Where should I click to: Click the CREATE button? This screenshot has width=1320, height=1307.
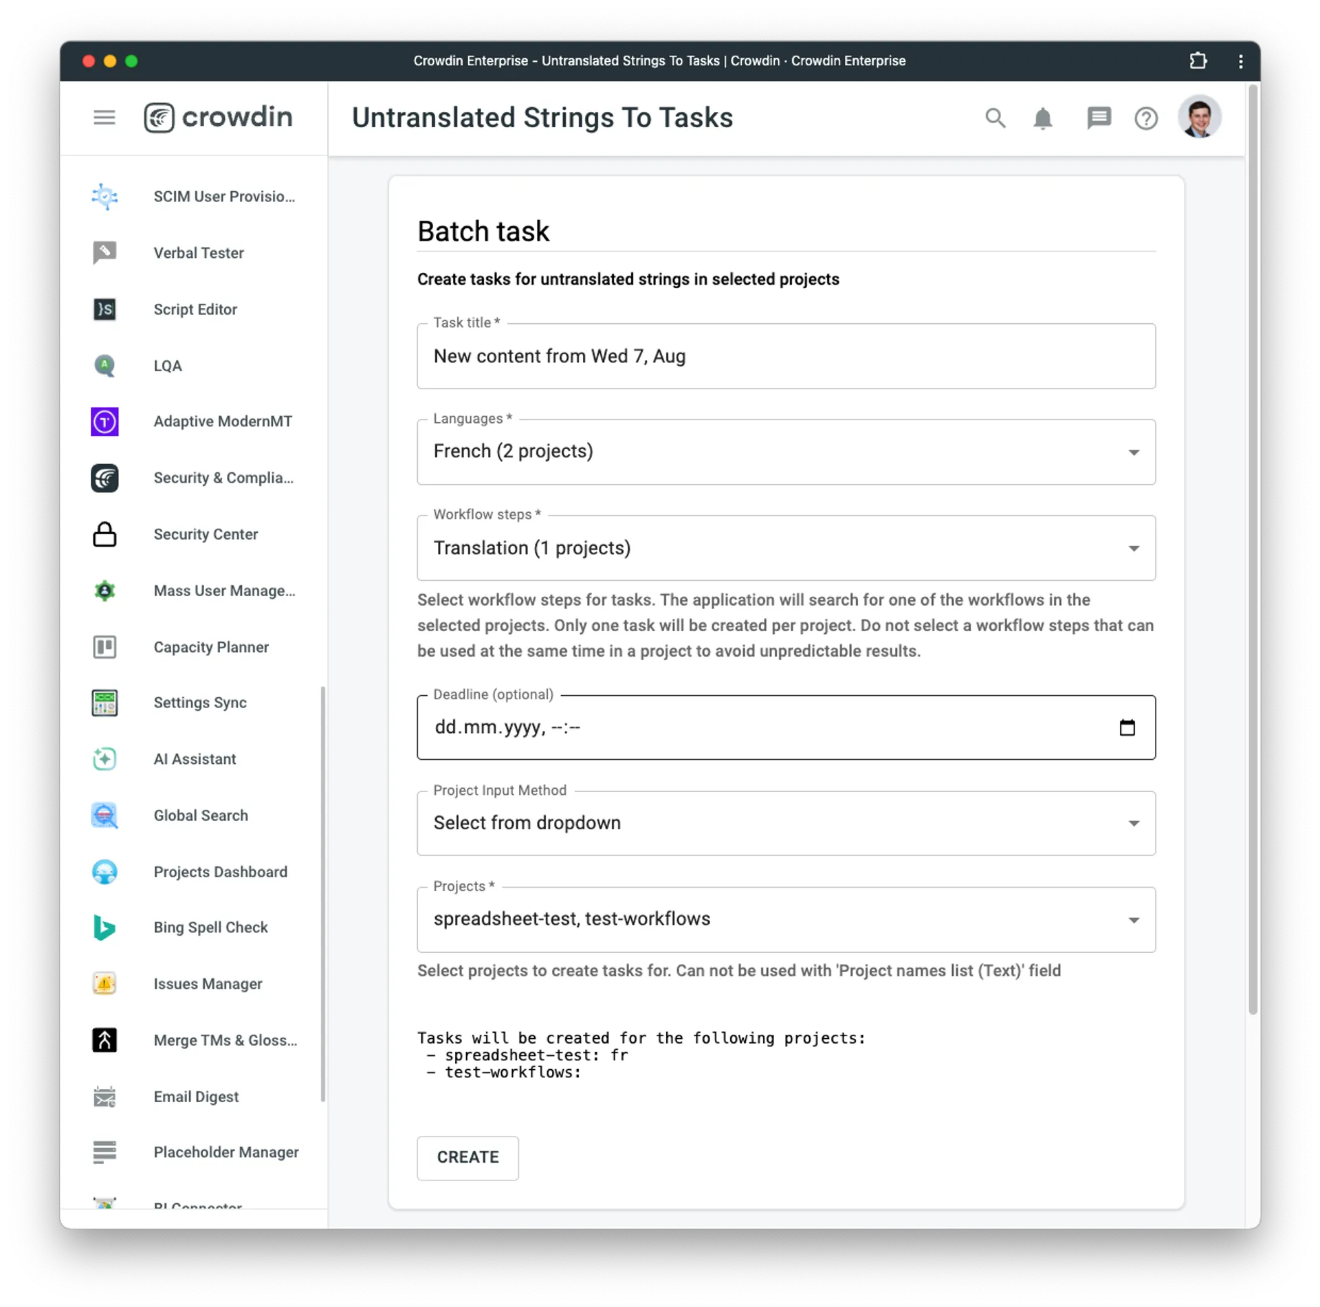click(467, 1156)
